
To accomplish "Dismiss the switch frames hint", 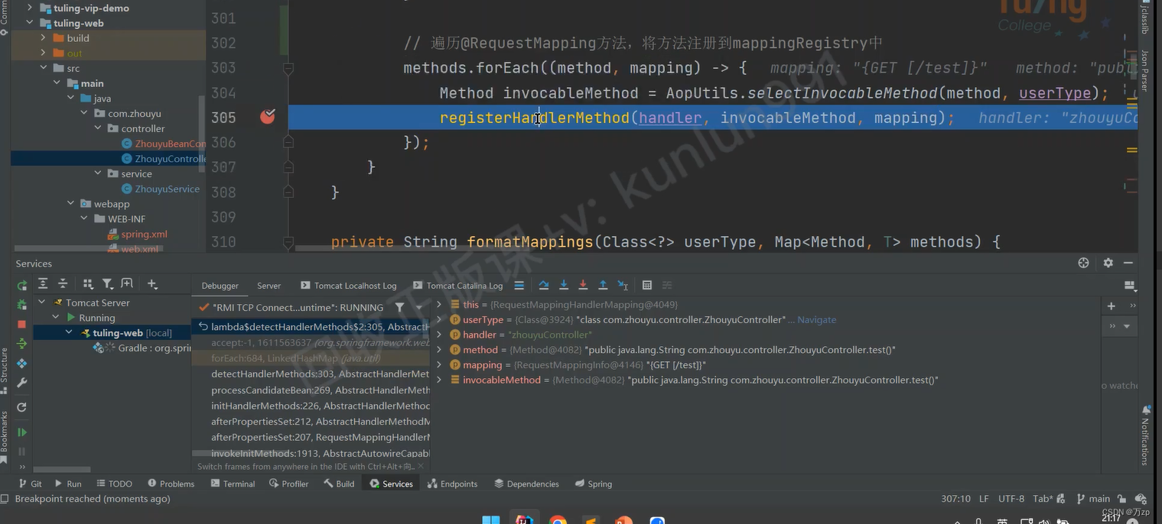I will (422, 466).
